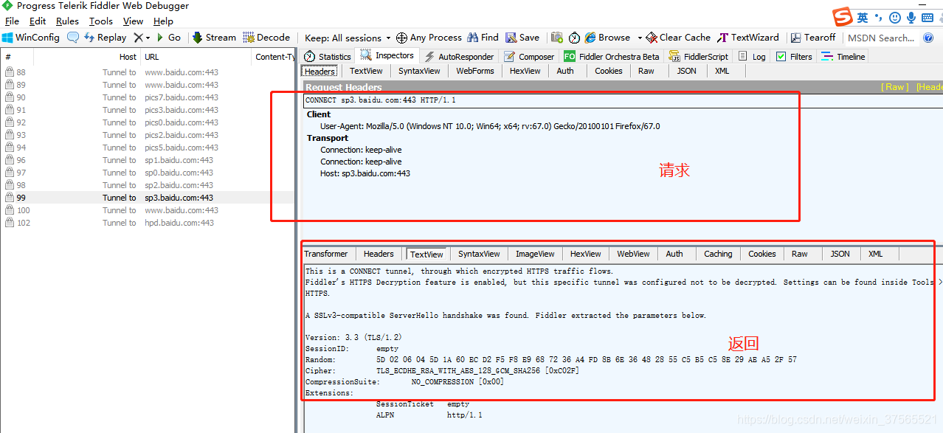
Task: Toggle Stream mode in toolbar
Action: pyautogui.click(x=214, y=38)
